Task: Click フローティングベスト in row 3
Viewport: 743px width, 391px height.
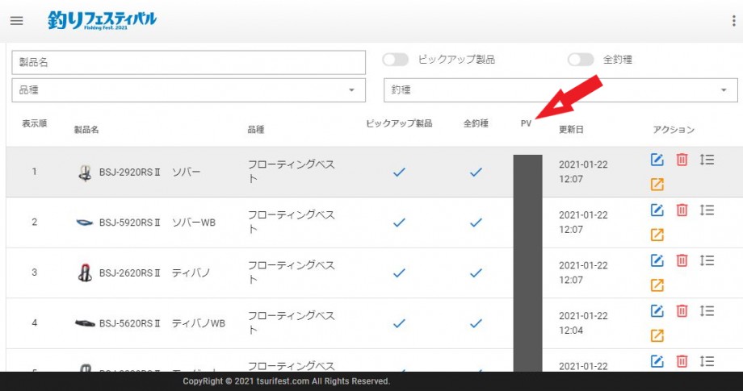Action: [x=292, y=272]
